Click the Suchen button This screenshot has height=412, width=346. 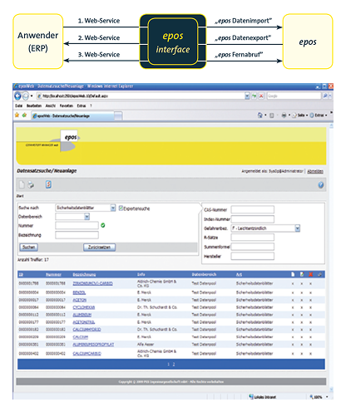(x=29, y=247)
